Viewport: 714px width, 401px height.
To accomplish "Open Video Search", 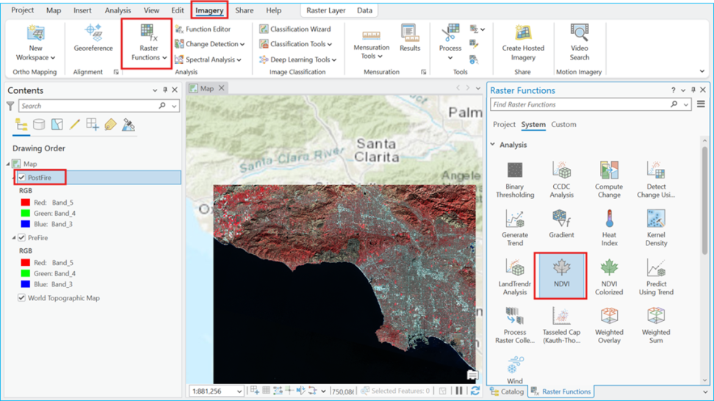I will point(580,43).
